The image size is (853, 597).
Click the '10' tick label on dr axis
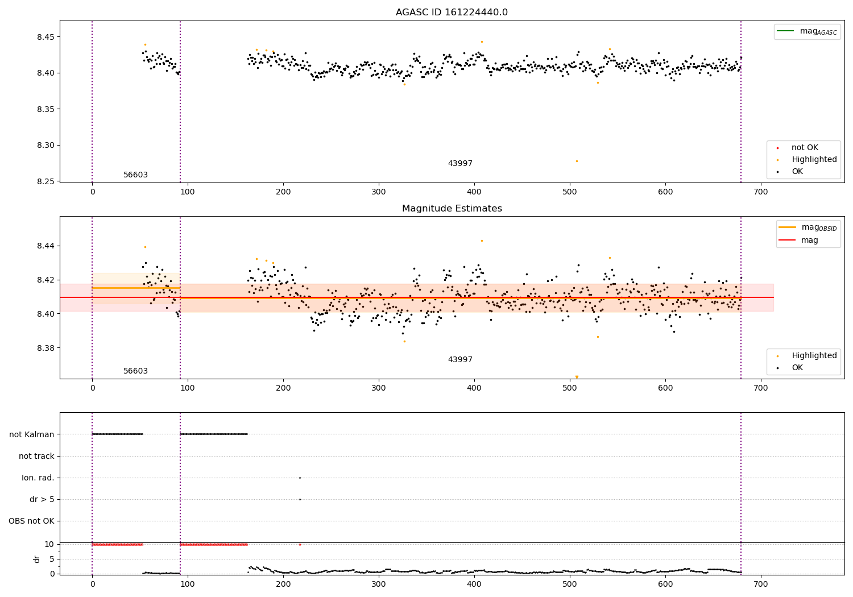point(49,544)
